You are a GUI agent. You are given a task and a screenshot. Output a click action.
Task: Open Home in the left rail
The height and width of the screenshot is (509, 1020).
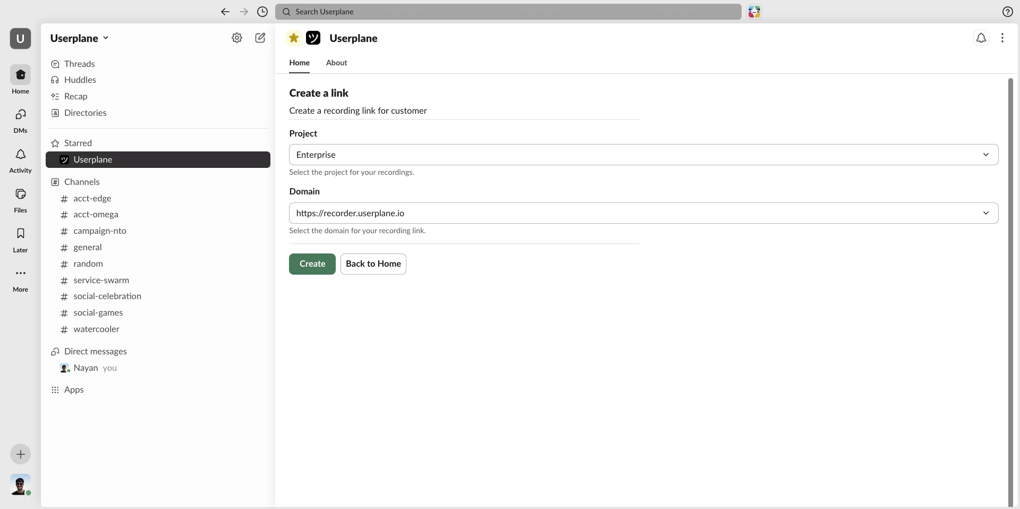20,80
